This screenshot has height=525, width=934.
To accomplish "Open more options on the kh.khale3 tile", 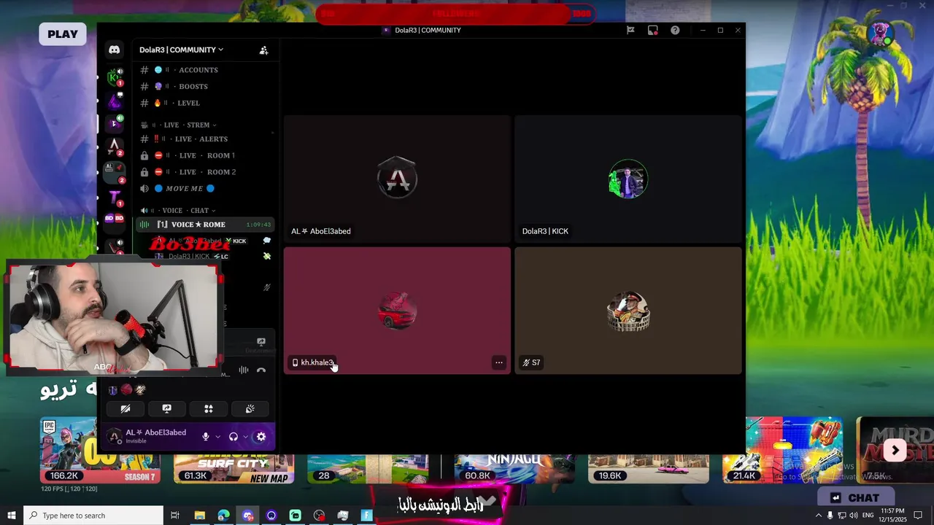I will coord(499,362).
